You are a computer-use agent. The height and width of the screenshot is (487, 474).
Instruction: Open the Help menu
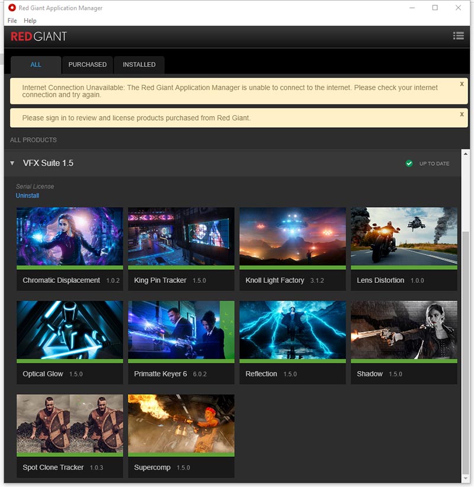[x=30, y=21]
